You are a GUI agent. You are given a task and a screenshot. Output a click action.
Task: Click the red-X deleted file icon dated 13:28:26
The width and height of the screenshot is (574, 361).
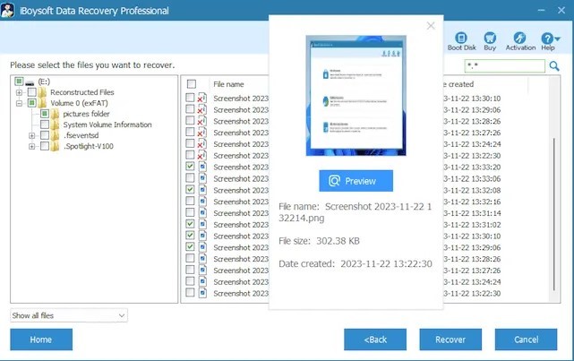(202, 121)
